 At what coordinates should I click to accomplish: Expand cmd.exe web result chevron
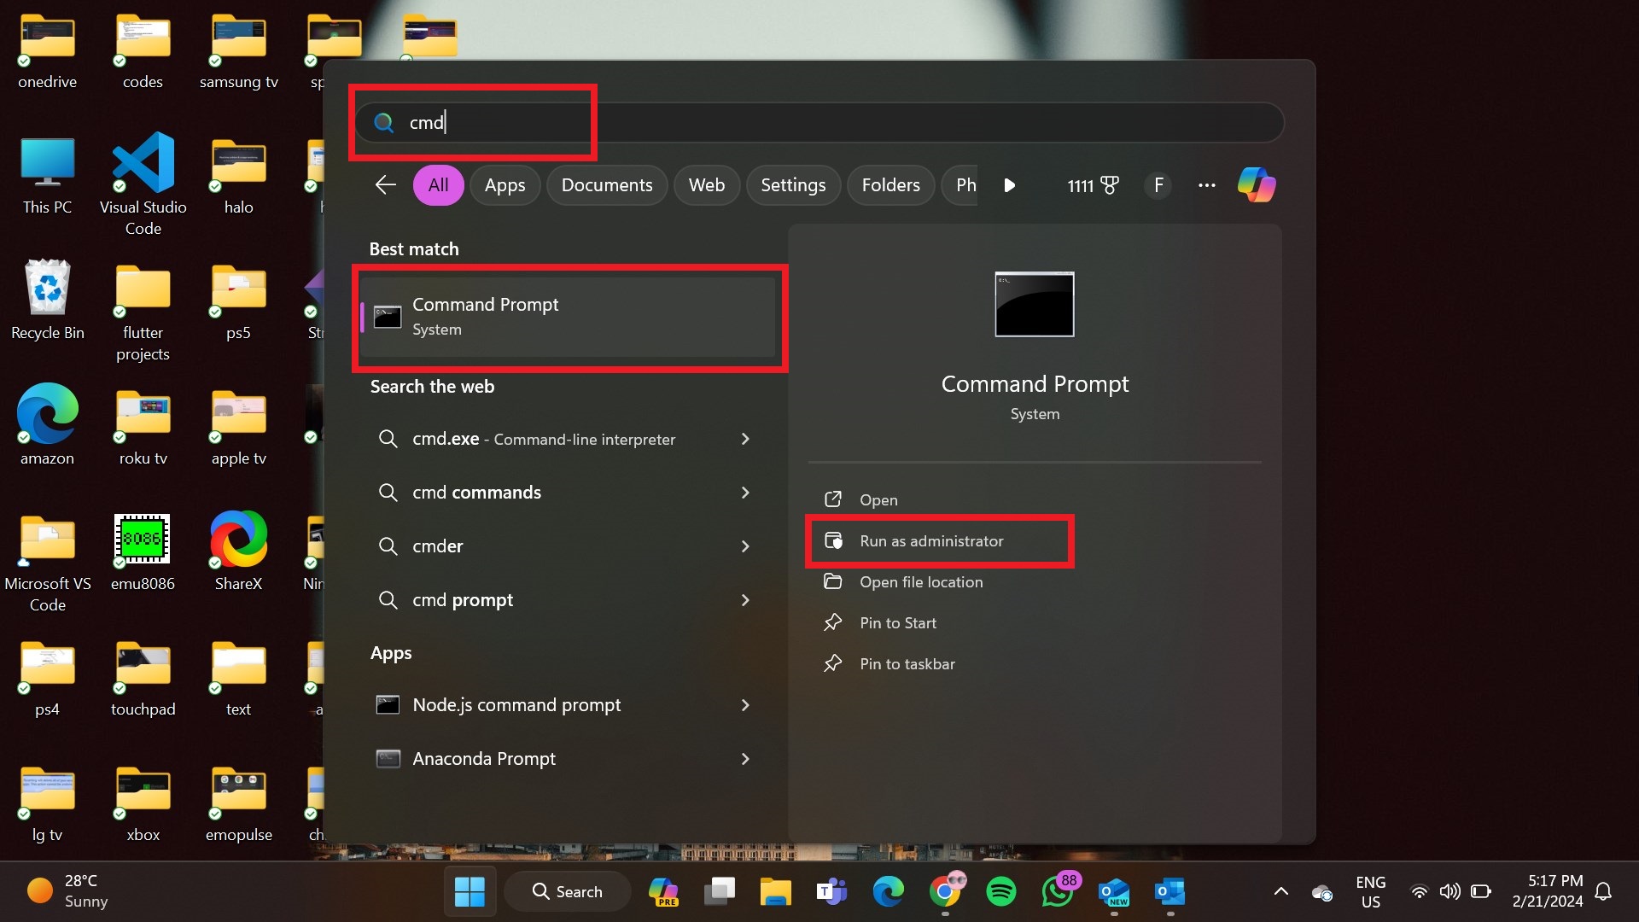pyautogui.click(x=745, y=439)
